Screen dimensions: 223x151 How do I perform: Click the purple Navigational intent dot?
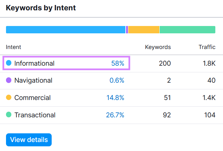9,80
